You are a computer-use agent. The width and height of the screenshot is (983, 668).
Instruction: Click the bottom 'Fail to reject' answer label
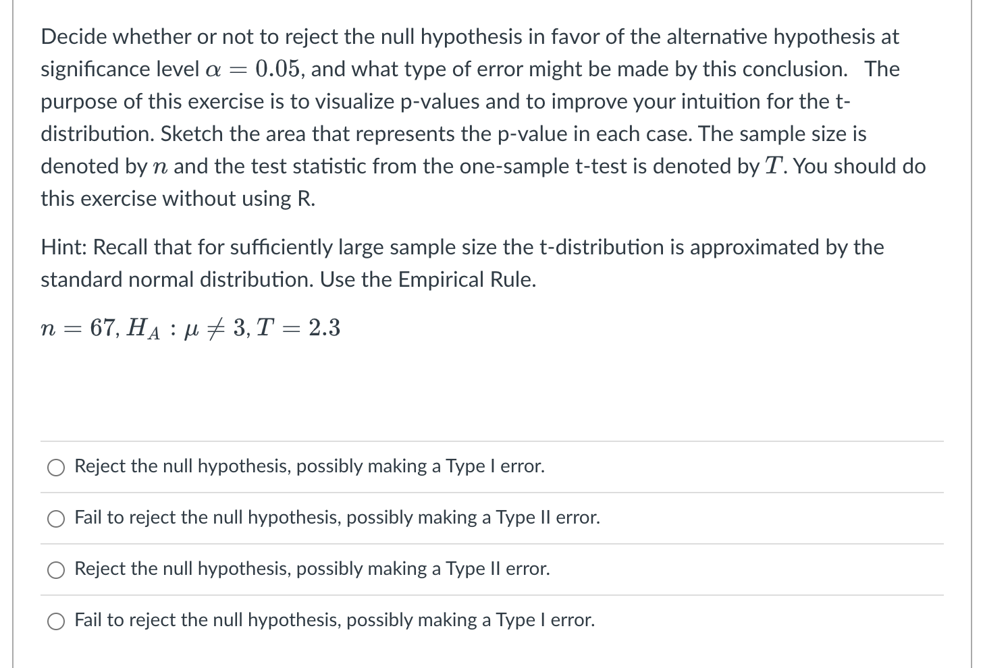tap(334, 620)
